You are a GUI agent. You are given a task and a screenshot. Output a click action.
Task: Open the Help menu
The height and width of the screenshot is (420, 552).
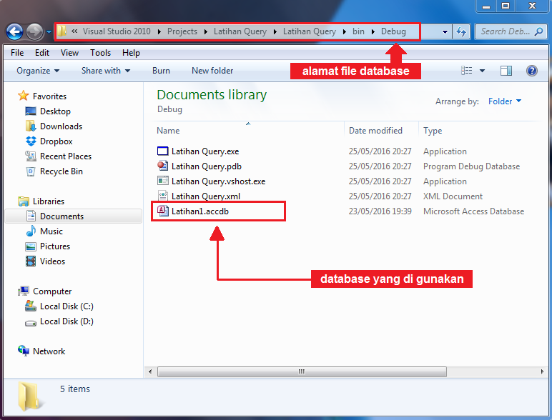(131, 53)
